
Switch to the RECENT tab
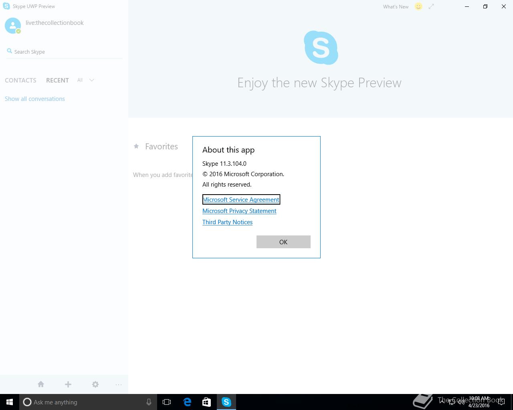coord(57,80)
